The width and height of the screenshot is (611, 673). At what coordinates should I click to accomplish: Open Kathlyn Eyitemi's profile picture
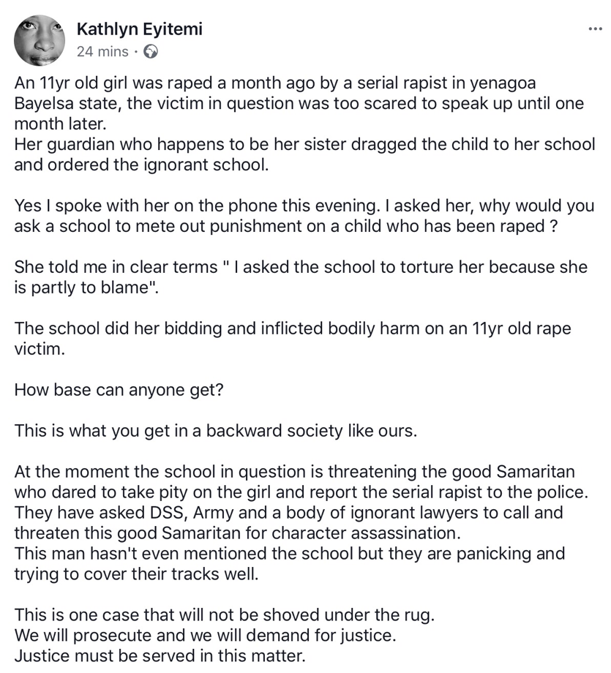(39, 40)
